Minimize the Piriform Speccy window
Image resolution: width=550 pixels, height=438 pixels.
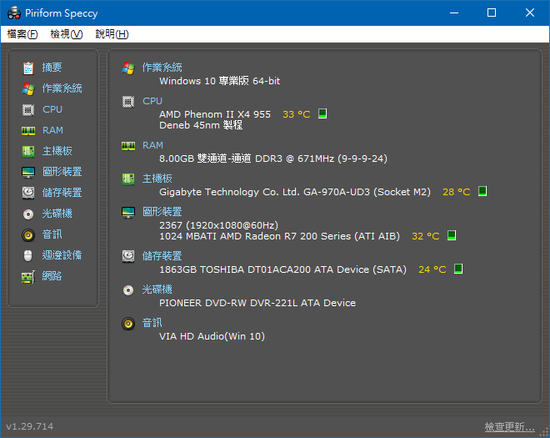point(454,13)
